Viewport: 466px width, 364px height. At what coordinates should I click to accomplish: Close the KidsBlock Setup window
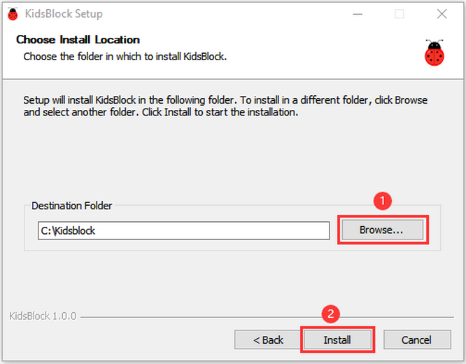point(442,14)
